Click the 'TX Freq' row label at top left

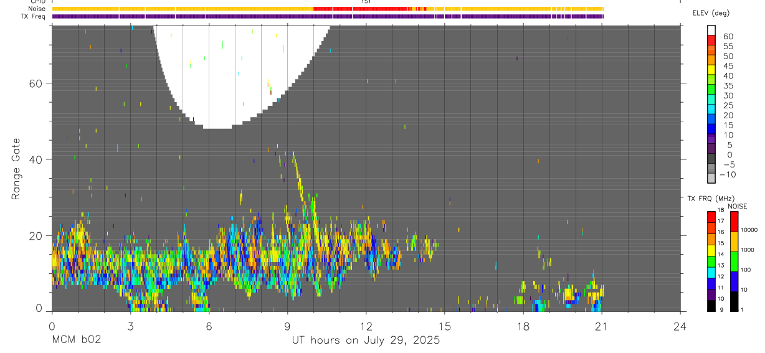coord(34,16)
